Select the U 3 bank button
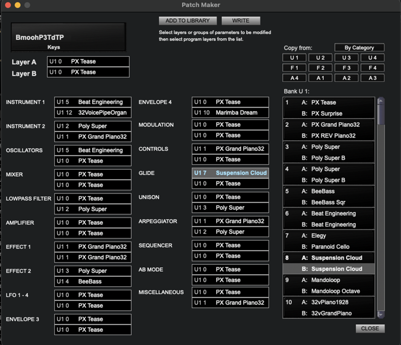401x345 pixels. click(346, 58)
